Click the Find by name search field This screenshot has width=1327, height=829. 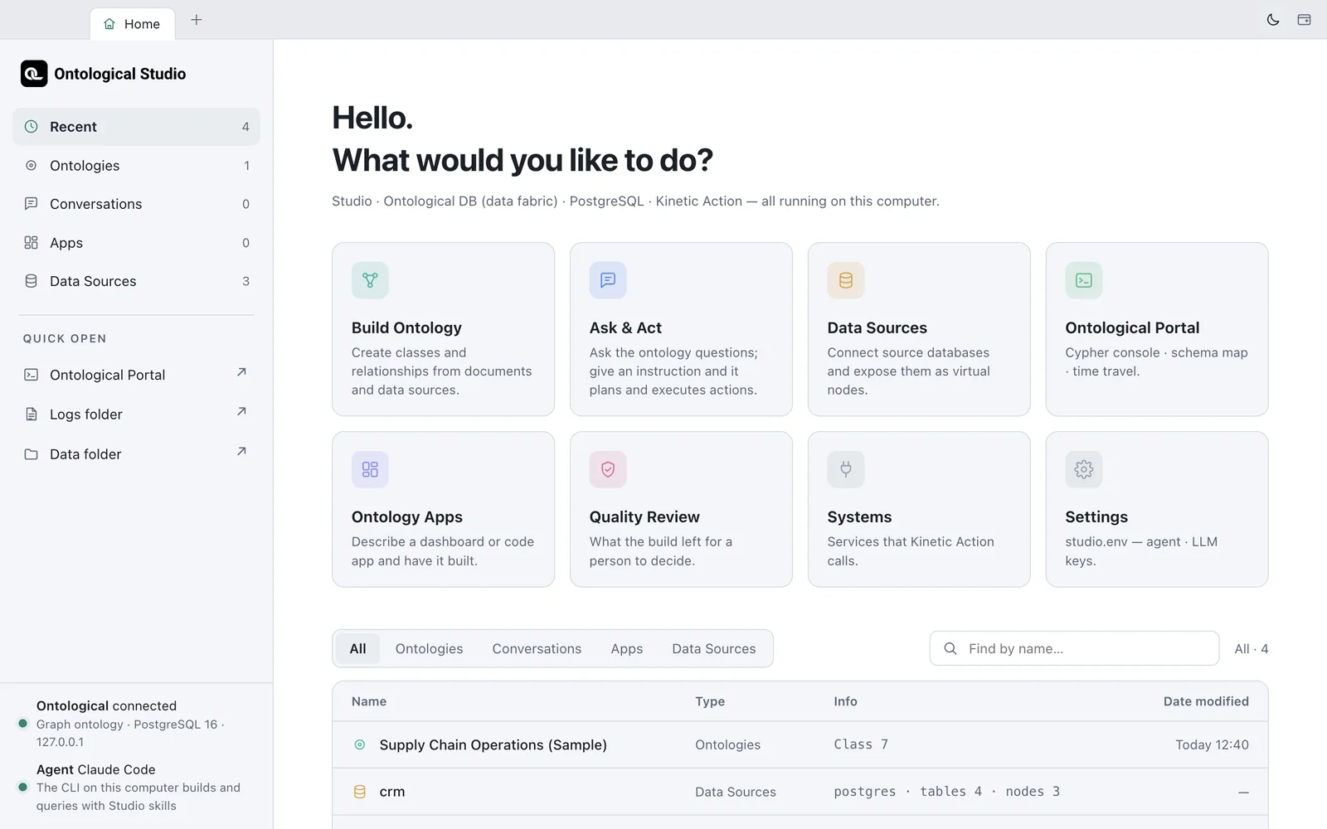click(1074, 648)
